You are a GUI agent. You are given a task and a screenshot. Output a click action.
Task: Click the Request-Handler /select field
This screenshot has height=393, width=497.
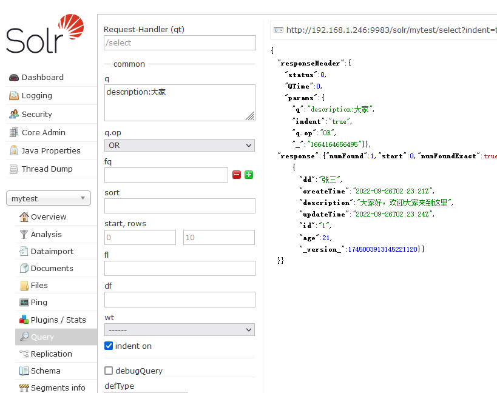click(x=180, y=42)
